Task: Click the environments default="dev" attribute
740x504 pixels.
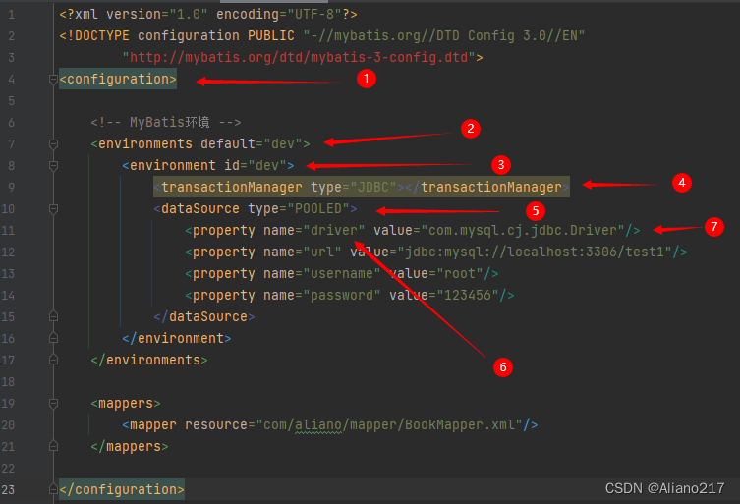Action: point(251,144)
